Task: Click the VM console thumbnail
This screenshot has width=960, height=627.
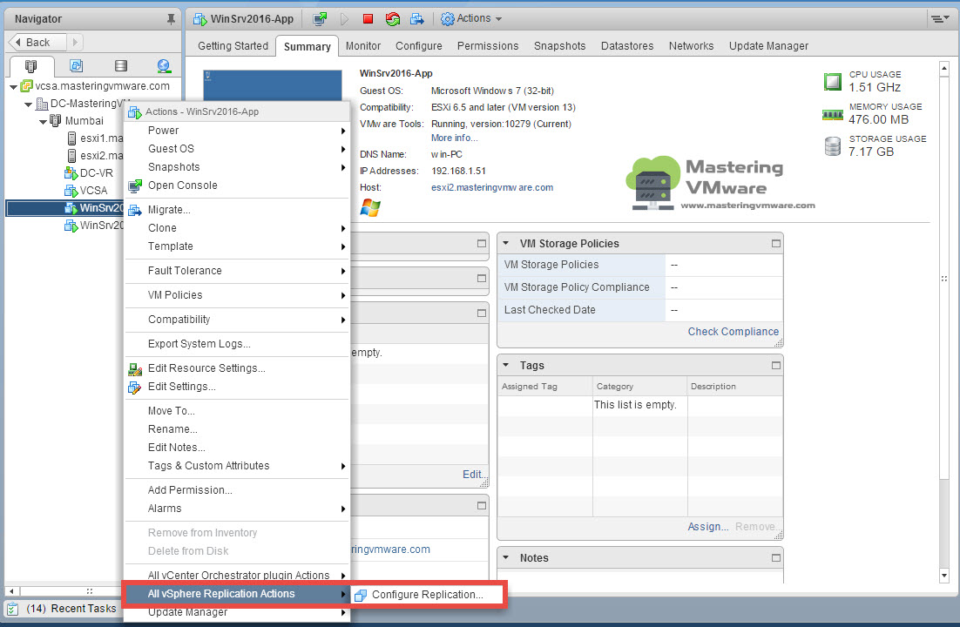Action: [x=273, y=85]
